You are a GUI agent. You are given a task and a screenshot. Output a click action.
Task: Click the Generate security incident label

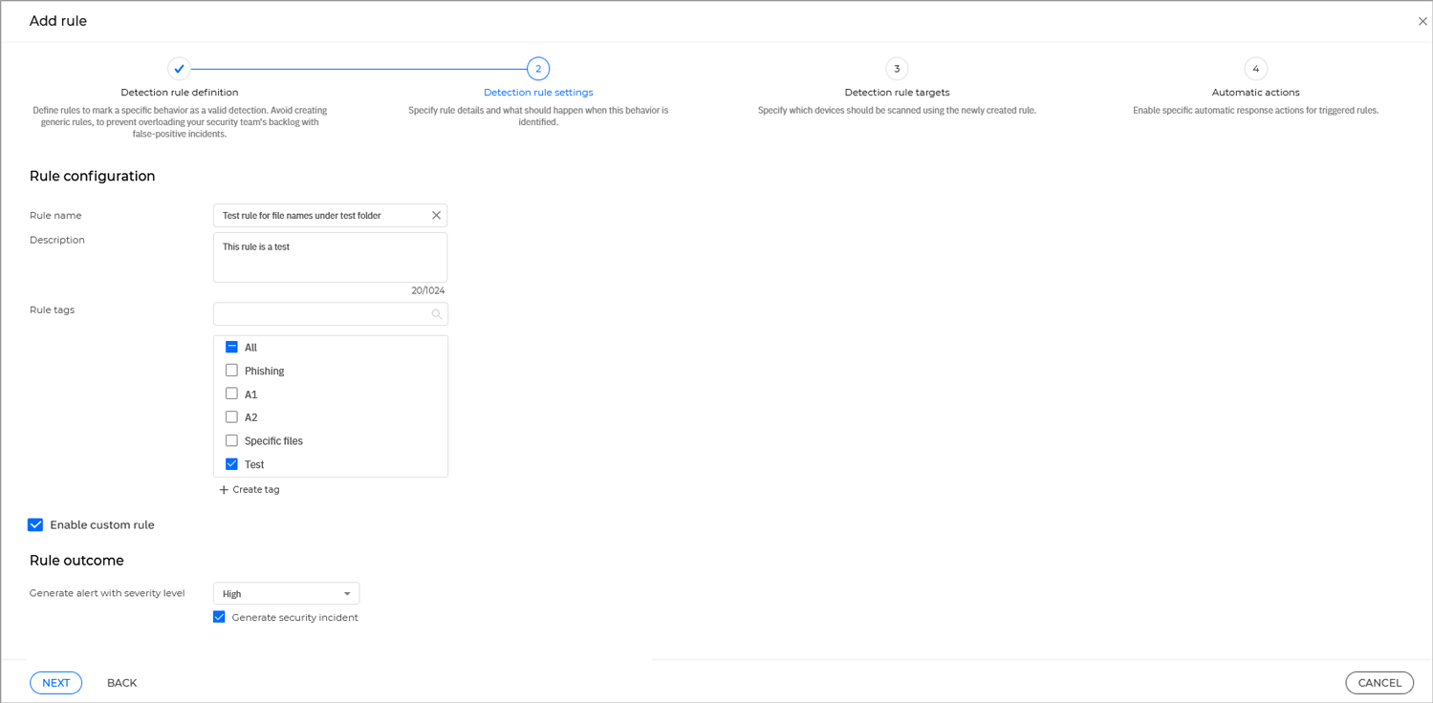[295, 618]
